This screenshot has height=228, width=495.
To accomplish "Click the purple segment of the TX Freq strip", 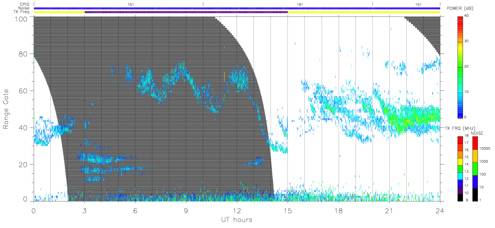I will tap(186, 12).
